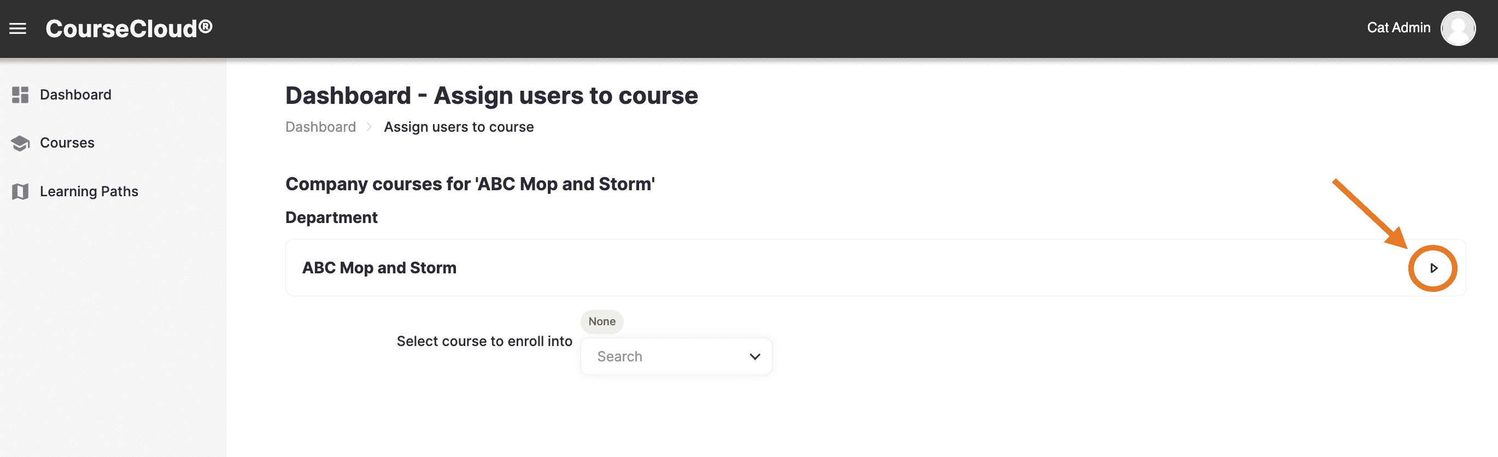Open the Cat Admin avatar icon
The height and width of the screenshot is (457, 1498).
[x=1458, y=28]
